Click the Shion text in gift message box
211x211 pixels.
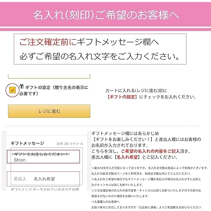click(x=20, y=160)
